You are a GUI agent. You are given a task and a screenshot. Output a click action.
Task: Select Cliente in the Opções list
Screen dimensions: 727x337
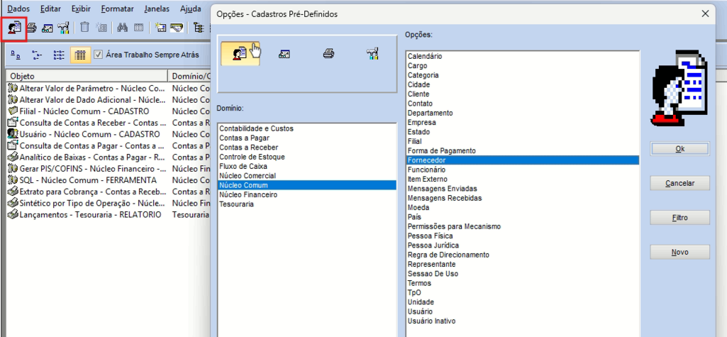pyautogui.click(x=523, y=94)
